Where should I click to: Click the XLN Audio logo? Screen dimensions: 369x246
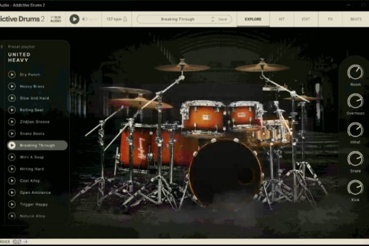pyautogui.click(x=56, y=19)
